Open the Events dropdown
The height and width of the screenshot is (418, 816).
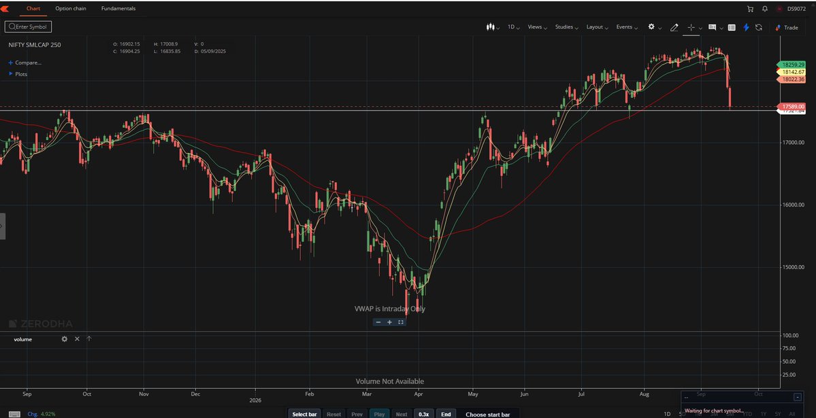click(x=627, y=27)
